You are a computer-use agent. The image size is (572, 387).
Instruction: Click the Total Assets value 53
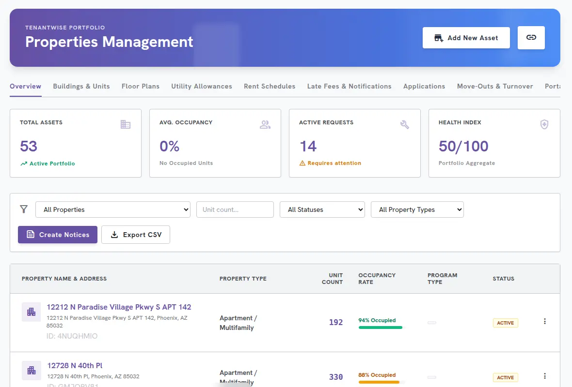[29, 147]
